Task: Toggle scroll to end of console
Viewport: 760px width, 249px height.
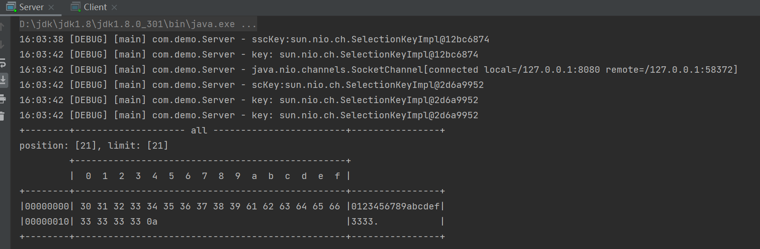Action: click(x=3, y=81)
